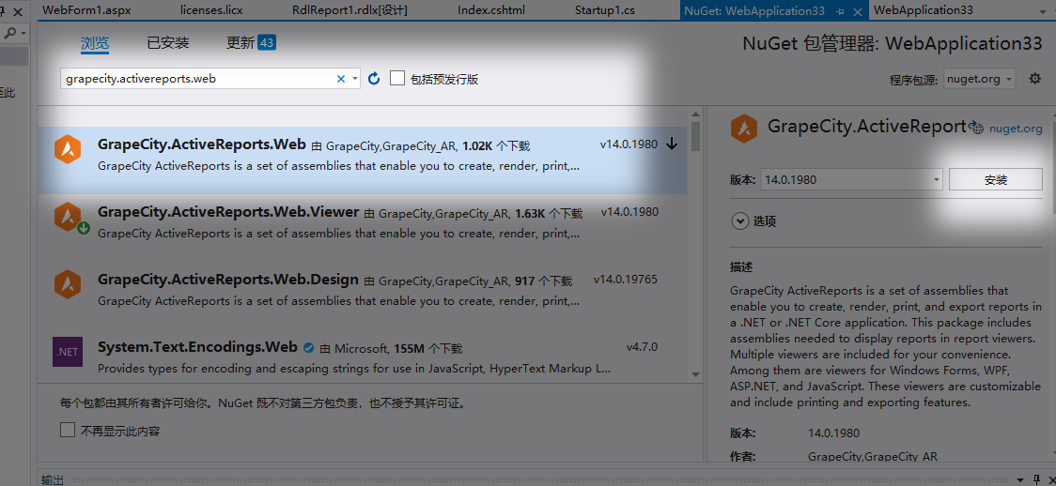1056x486 pixels.
Task: Refresh the package search results
Action: [x=375, y=79]
